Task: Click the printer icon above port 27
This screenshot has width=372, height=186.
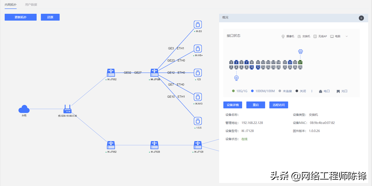Action: coord(300,51)
